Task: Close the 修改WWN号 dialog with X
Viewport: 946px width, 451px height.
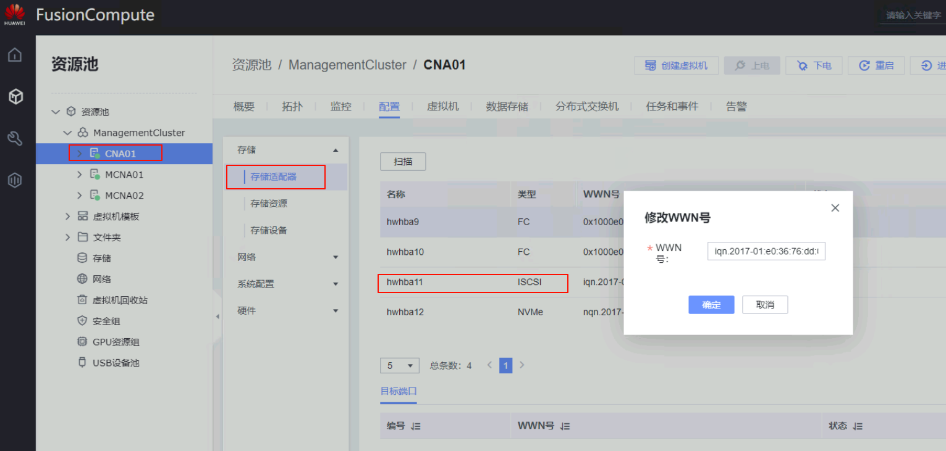Action: [835, 208]
